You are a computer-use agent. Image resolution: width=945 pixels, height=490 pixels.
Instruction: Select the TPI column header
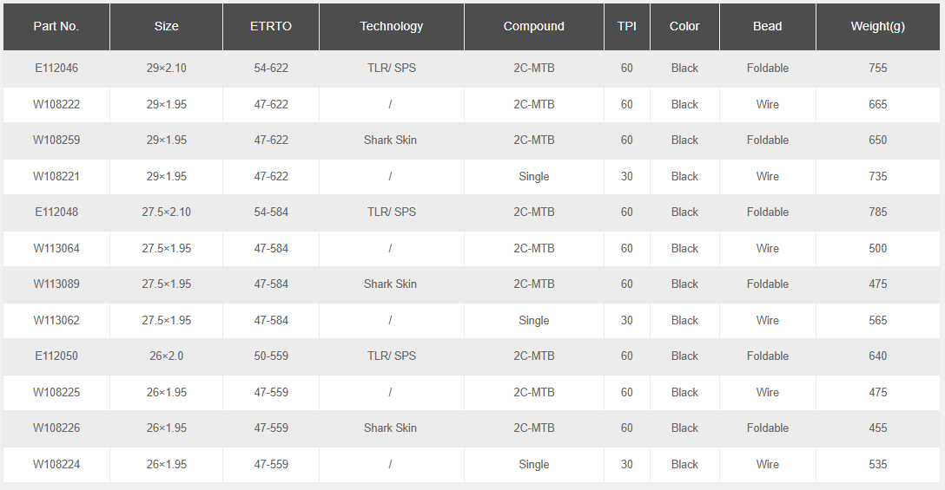point(626,26)
